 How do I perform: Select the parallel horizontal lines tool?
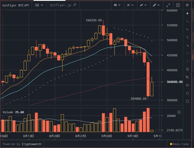[187, 69]
